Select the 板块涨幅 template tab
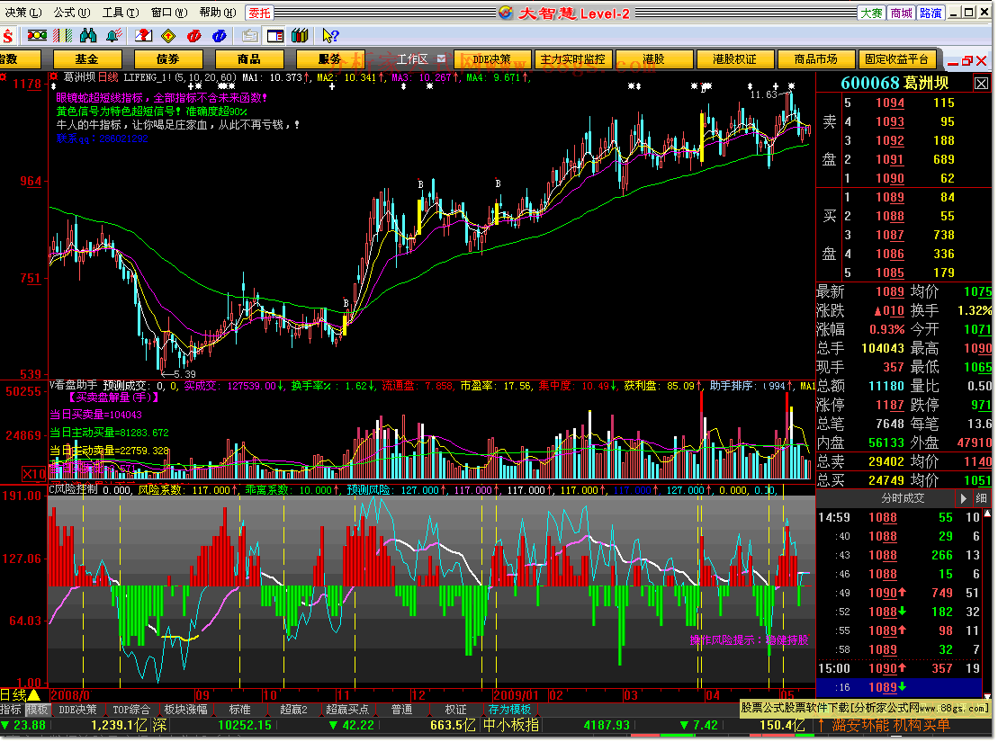 click(x=186, y=710)
